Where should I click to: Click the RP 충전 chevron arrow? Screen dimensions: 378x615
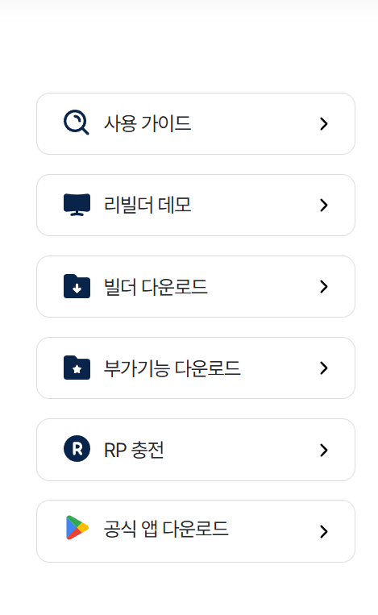coord(324,450)
